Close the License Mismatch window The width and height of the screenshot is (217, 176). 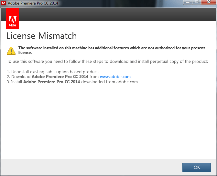pos(209,2)
